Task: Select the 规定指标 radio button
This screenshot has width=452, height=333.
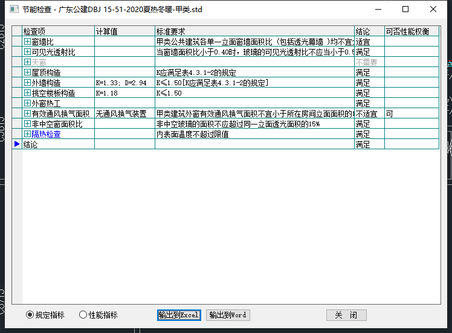Action: click(x=30, y=315)
